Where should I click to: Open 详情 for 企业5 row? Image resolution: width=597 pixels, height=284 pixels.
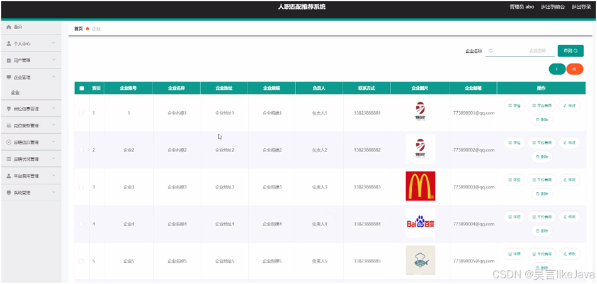click(x=515, y=254)
